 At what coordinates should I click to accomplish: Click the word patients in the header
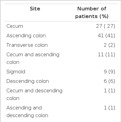(x=87, y=17)
